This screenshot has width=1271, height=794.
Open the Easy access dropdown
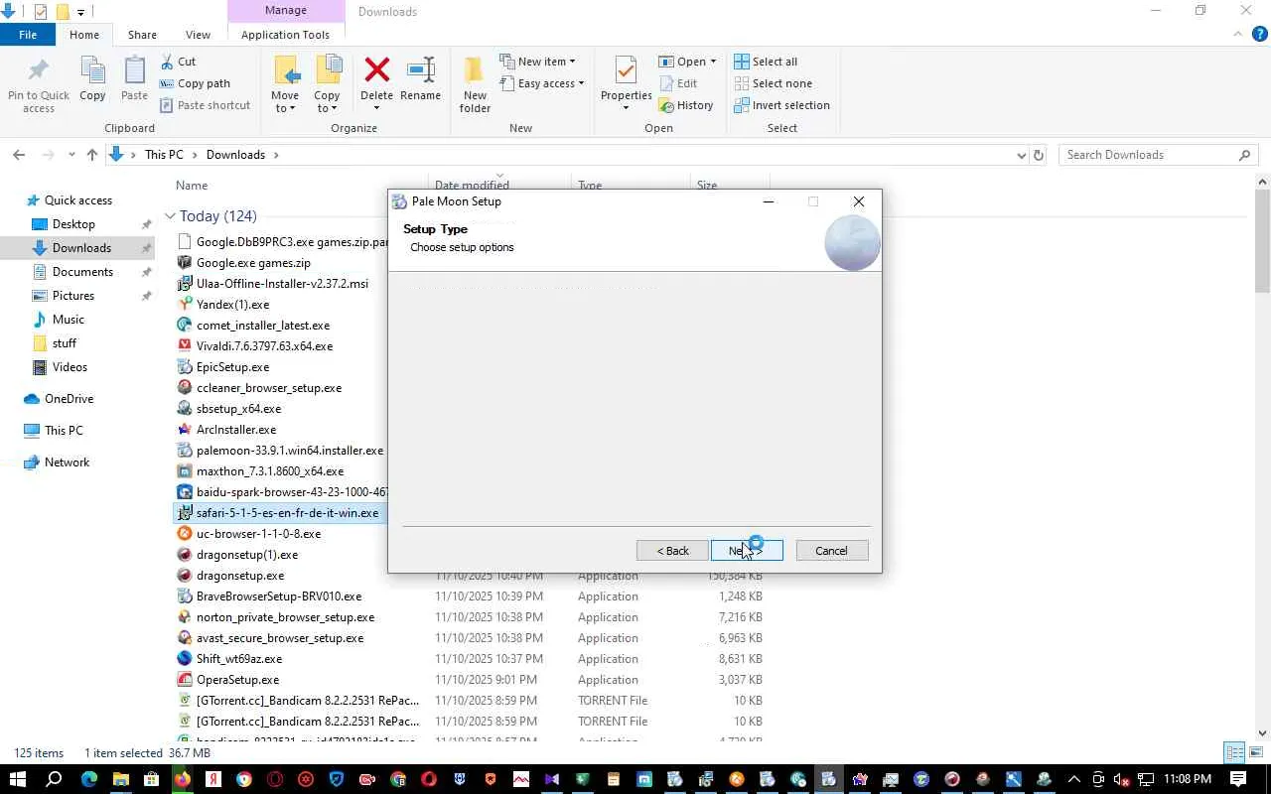click(x=541, y=83)
